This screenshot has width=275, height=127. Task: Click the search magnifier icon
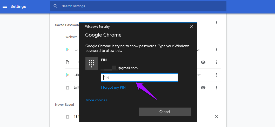point(55,6)
